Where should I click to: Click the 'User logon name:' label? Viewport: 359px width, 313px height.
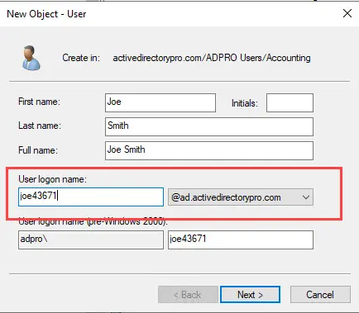52,179
